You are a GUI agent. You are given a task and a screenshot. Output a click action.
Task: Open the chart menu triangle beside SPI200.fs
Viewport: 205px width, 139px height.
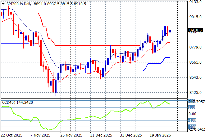click(x=3, y=4)
